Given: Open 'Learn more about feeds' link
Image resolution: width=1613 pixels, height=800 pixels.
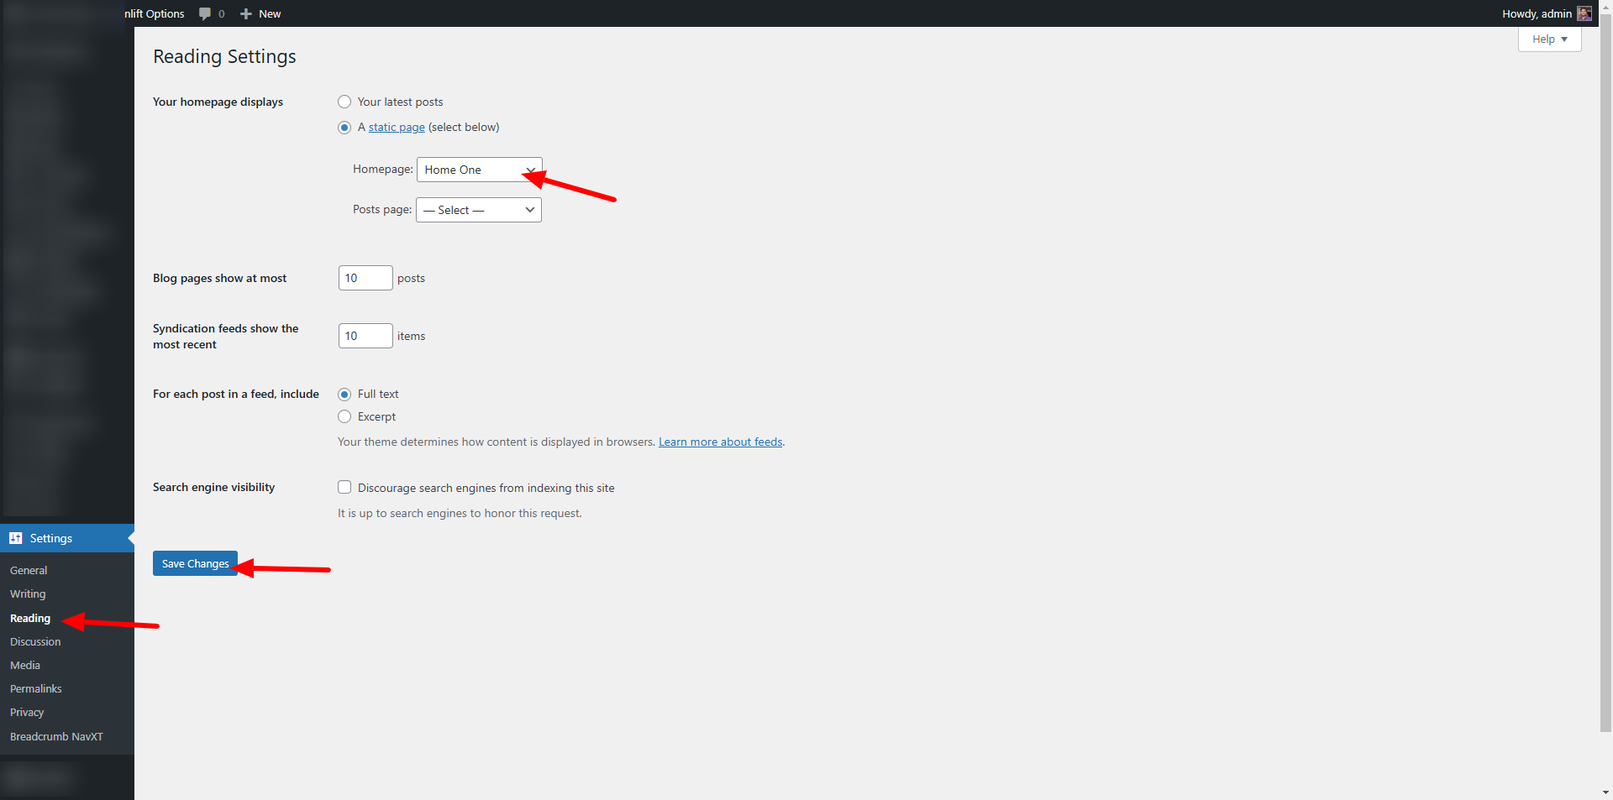Looking at the screenshot, I should (720, 442).
